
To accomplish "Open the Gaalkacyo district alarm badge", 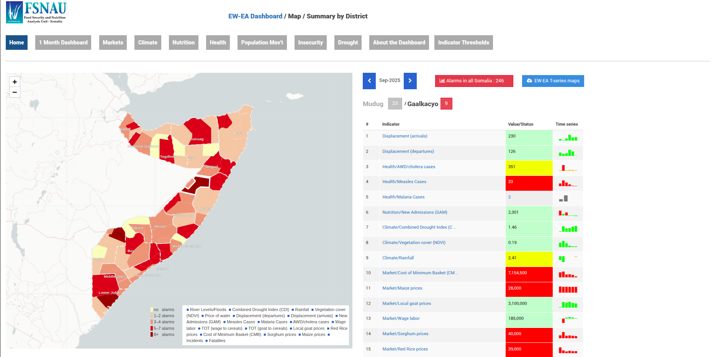I will pyautogui.click(x=446, y=103).
